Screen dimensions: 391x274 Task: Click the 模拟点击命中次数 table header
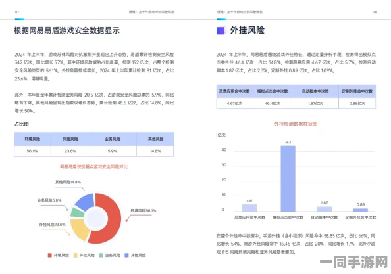click(273, 91)
